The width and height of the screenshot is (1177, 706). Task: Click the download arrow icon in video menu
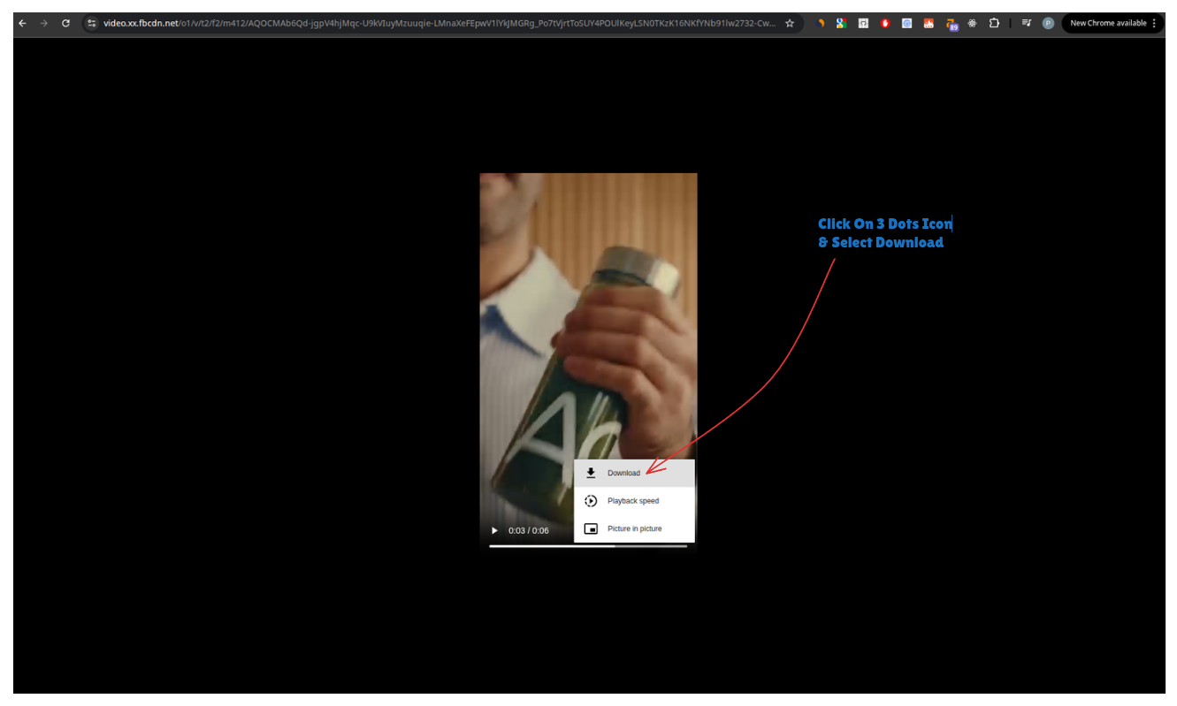tap(591, 473)
